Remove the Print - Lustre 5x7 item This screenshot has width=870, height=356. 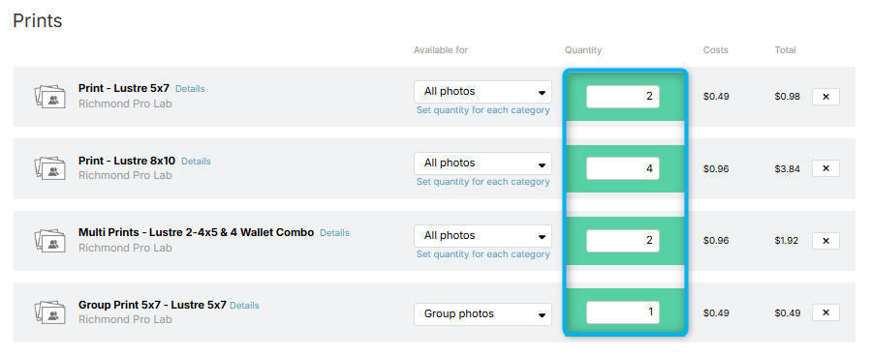(x=825, y=97)
